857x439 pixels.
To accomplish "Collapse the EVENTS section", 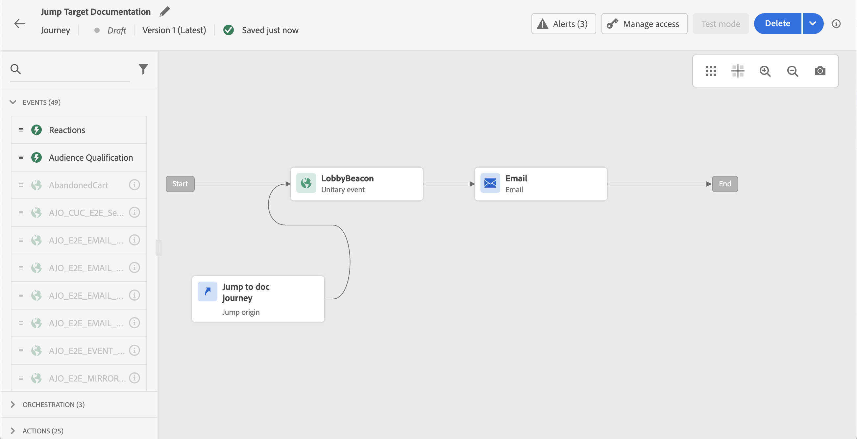I will [13, 102].
